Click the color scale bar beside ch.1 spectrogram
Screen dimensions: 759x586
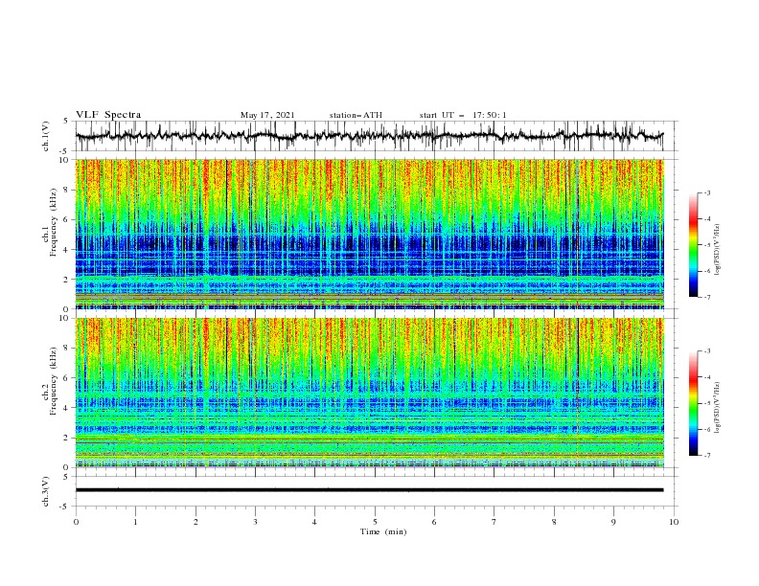pyautogui.click(x=694, y=245)
